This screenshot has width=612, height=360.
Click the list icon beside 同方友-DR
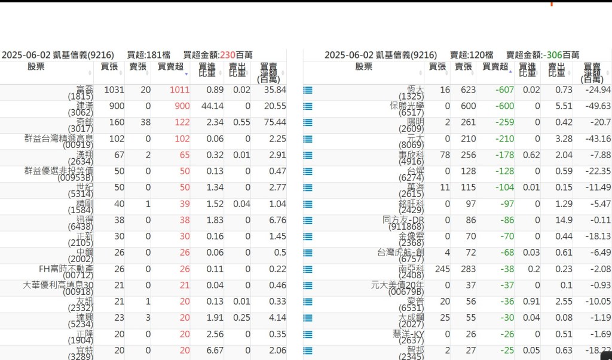(308, 220)
